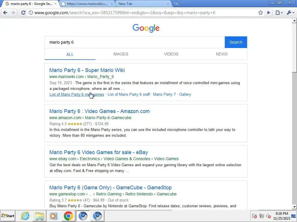Open Mario Party 6 - Super Mario Wiki result
297x222 pixels.
(87, 70)
